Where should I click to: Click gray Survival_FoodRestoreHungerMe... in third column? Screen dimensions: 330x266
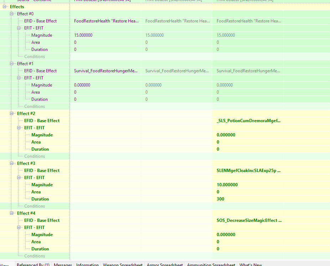(248, 71)
